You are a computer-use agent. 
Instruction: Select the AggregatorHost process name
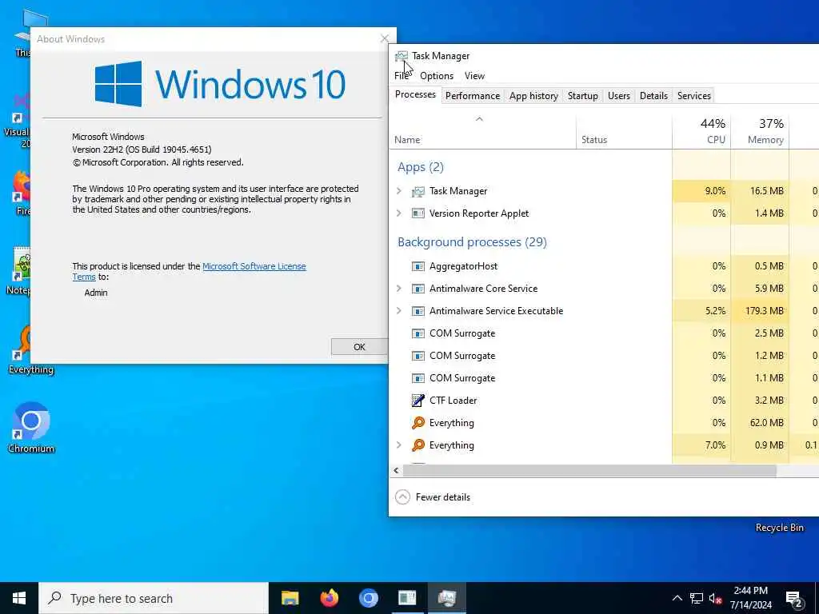(463, 266)
